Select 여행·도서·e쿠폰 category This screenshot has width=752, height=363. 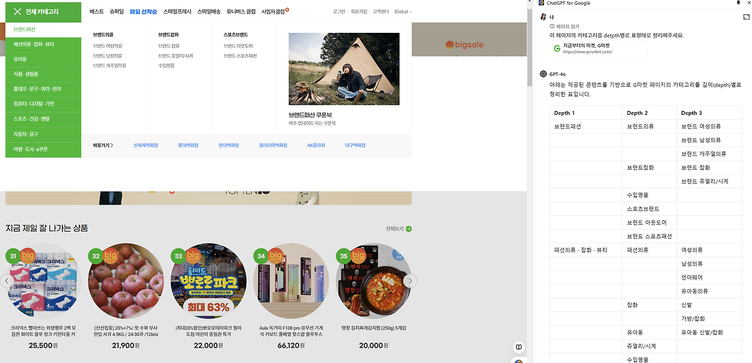(x=43, y=150)
